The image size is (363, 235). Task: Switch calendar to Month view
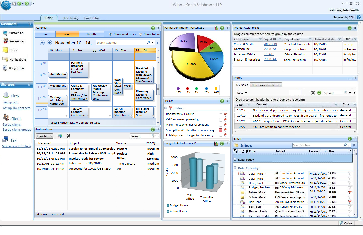click(x=91, y=34)
